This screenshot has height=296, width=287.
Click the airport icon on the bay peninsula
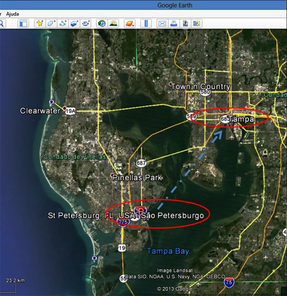click(197, 172)
